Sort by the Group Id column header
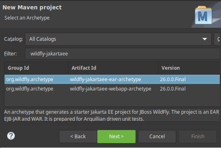 (x=36, y=68)
